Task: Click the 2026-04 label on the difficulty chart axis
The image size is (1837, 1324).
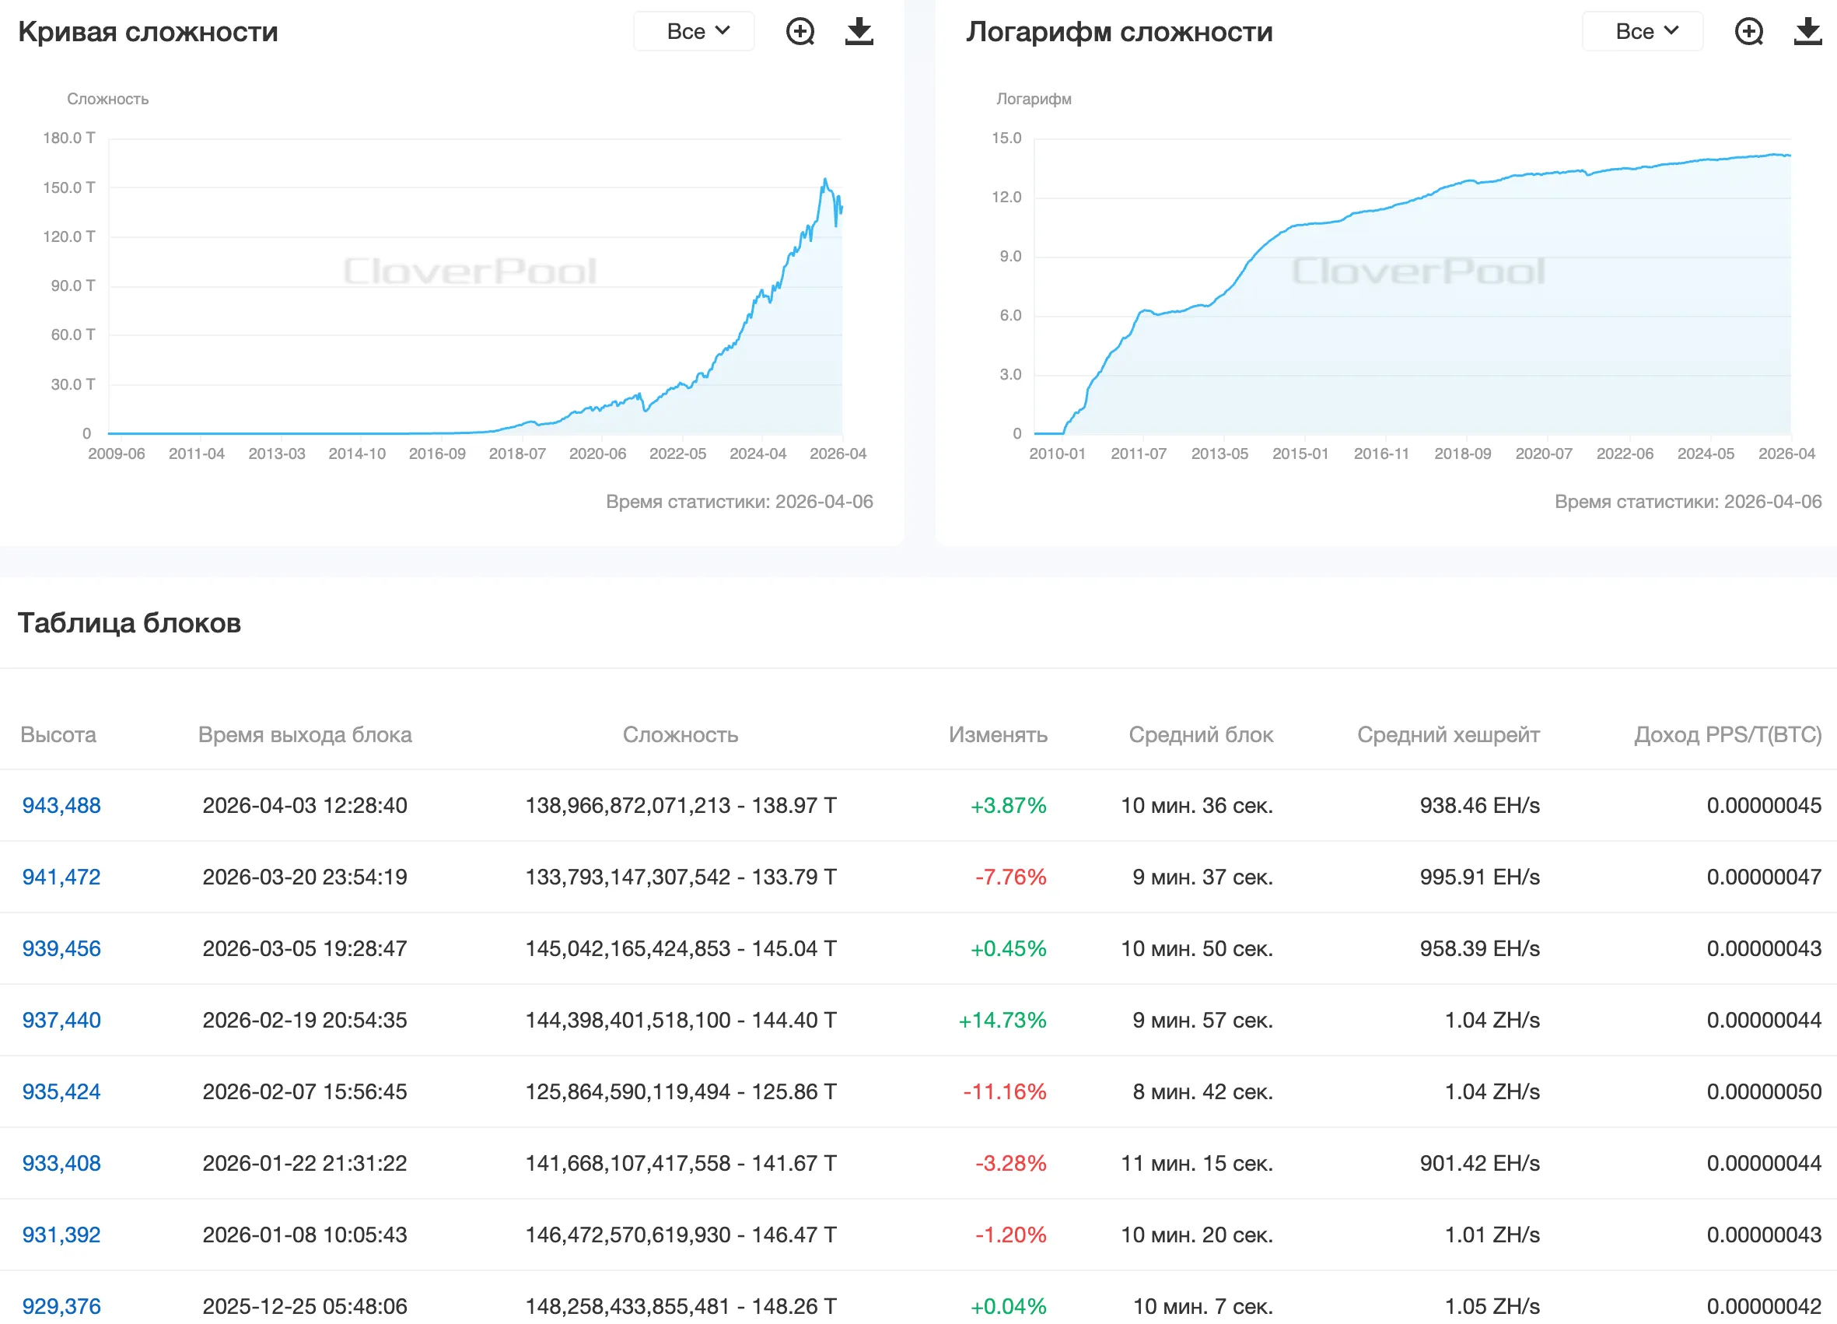Action: [838, 454]
